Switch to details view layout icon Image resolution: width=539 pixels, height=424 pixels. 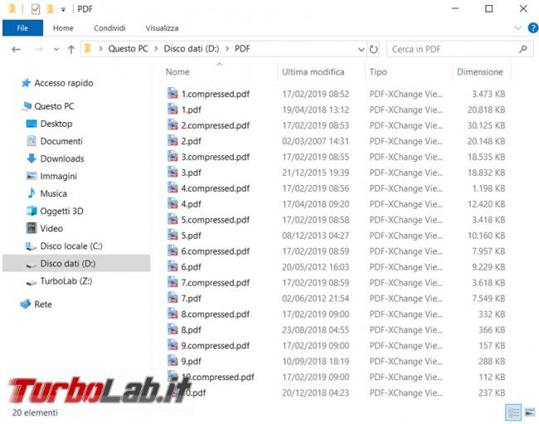point(513,412)
